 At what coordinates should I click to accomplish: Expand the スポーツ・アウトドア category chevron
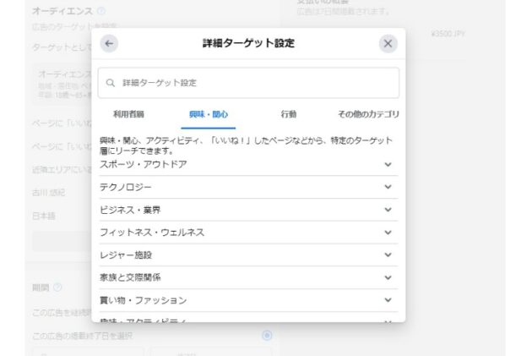tap(388, 164)
